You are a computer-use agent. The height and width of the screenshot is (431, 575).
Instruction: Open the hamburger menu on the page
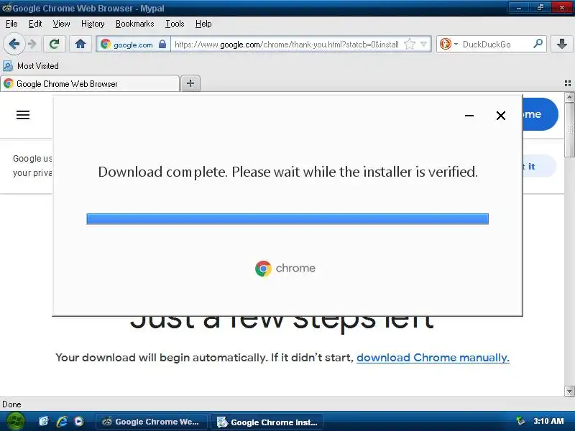(23, 115)
